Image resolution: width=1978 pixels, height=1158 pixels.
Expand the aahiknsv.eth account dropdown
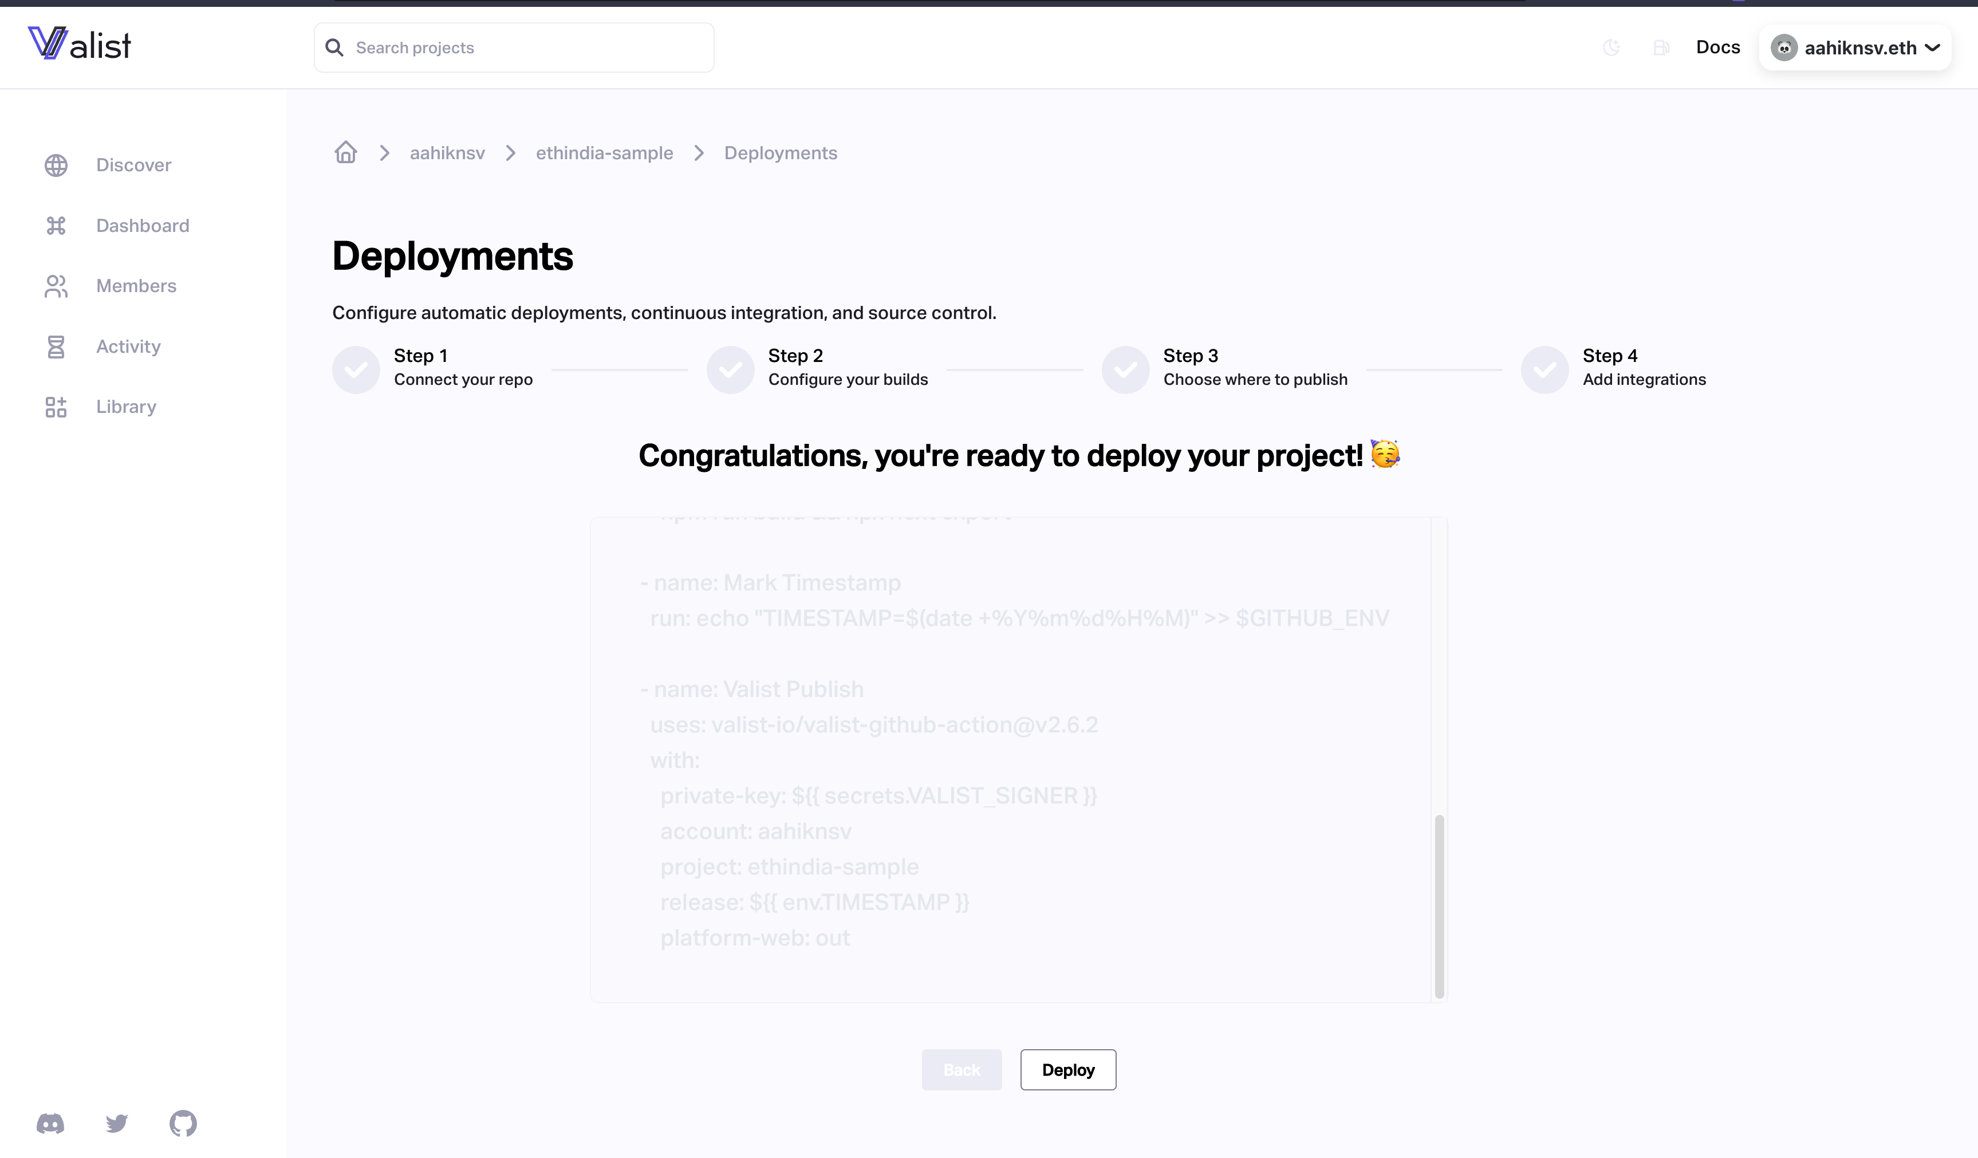(1855, 48)
